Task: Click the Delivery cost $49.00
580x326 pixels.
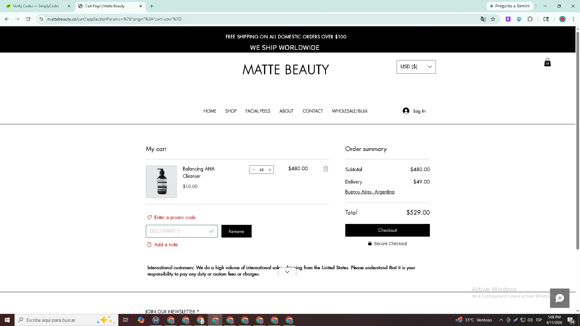Action: coord(421,182)
